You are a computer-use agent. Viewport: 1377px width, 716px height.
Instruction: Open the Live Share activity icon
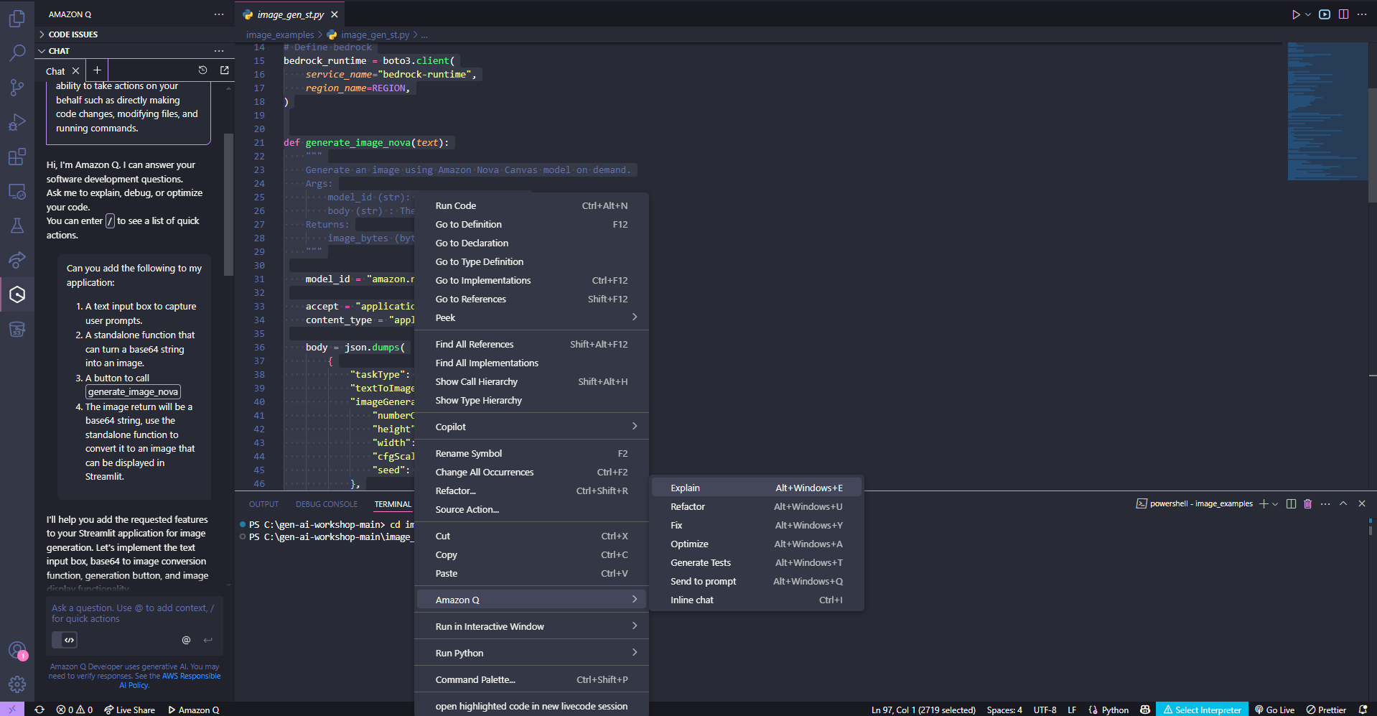(x=17, y=260)
